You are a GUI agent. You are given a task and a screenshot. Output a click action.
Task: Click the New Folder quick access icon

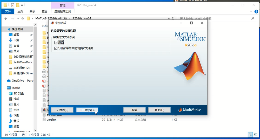[18, 5]
